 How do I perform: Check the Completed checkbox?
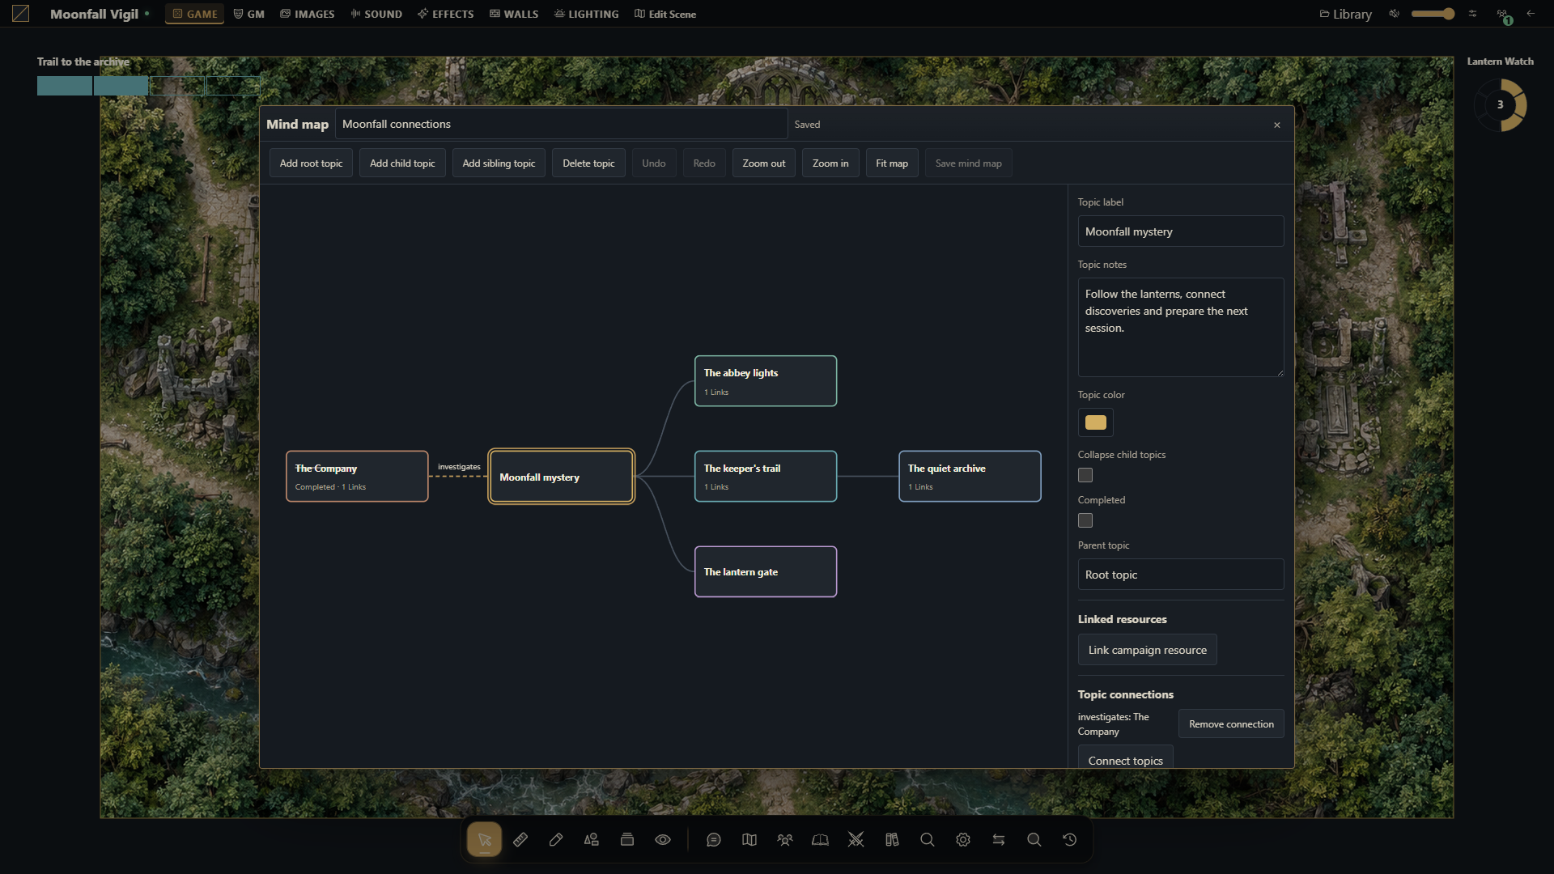(1085, 520)
